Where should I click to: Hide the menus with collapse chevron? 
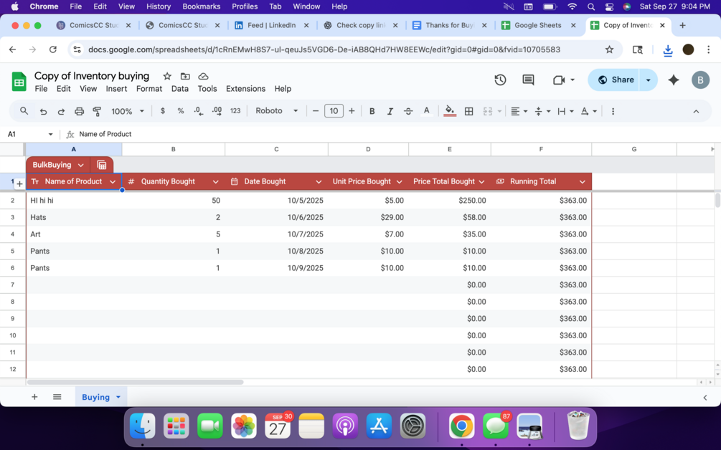click(x=696, y=111)
